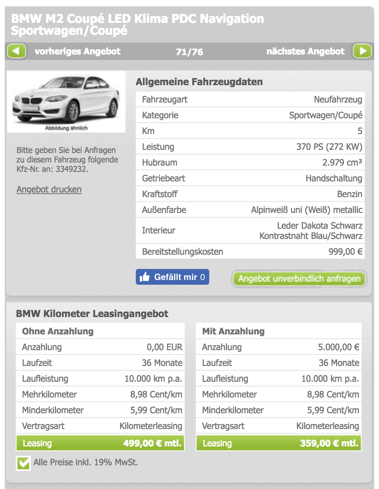This screenshot has width=379, height=489.
Task: Select '10.000 km p.a.' under Mit Anzahlung
Action: tap(330, 379)
